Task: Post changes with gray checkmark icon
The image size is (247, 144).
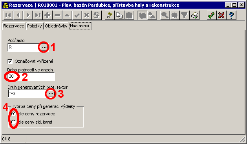Action: 77,15
